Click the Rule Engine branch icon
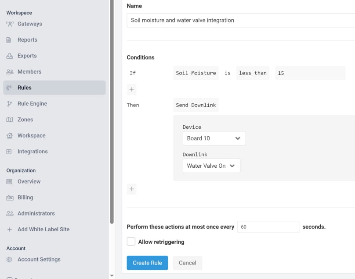The width and height of the screenshot is (355, 279). (x=9, y=104)
